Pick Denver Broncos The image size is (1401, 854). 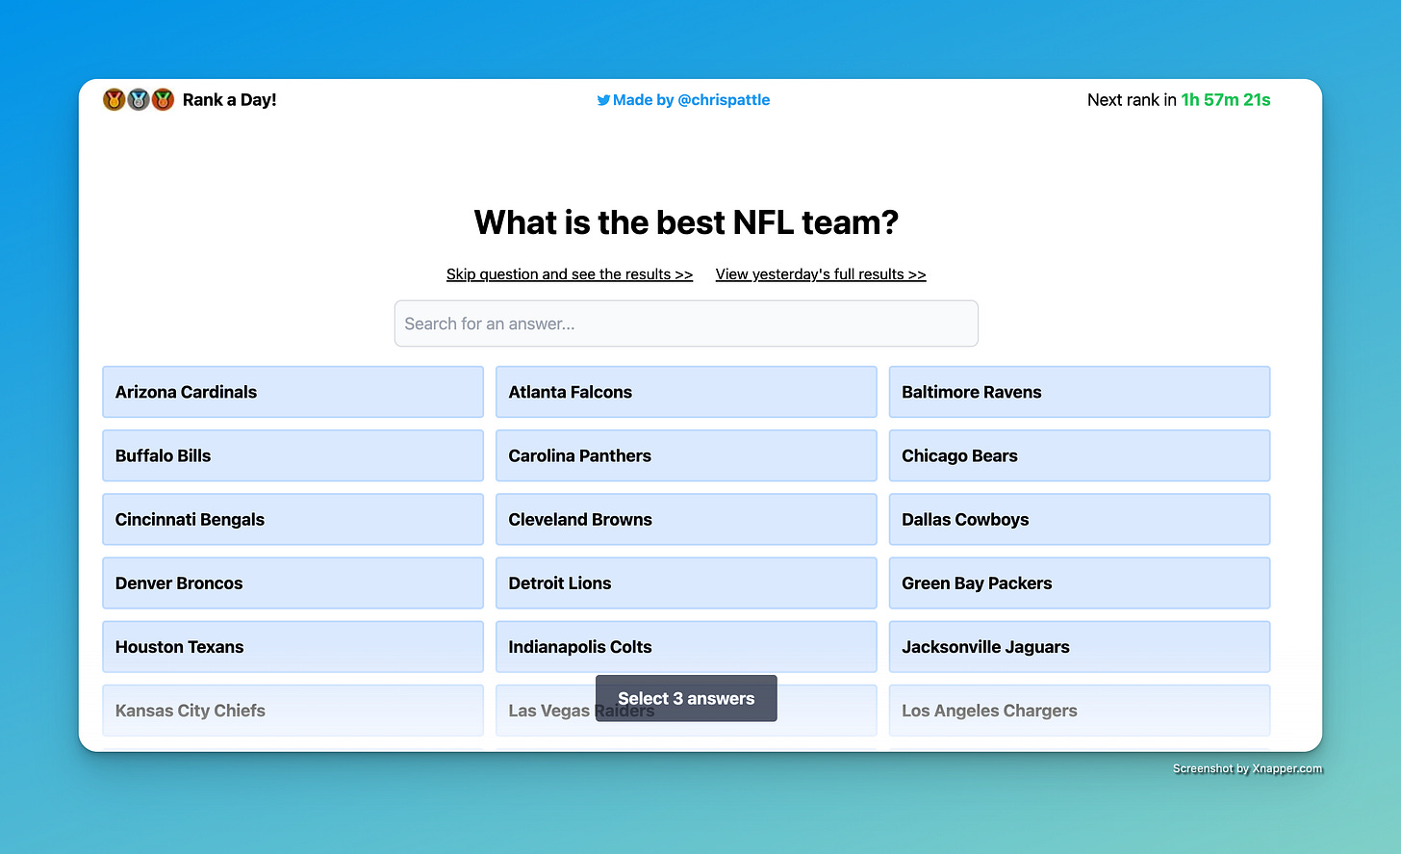[x=293, y=582]
